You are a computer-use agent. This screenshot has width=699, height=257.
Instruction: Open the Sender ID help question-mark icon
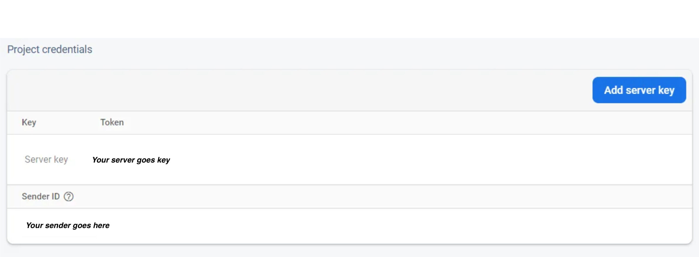coord(69,197)
